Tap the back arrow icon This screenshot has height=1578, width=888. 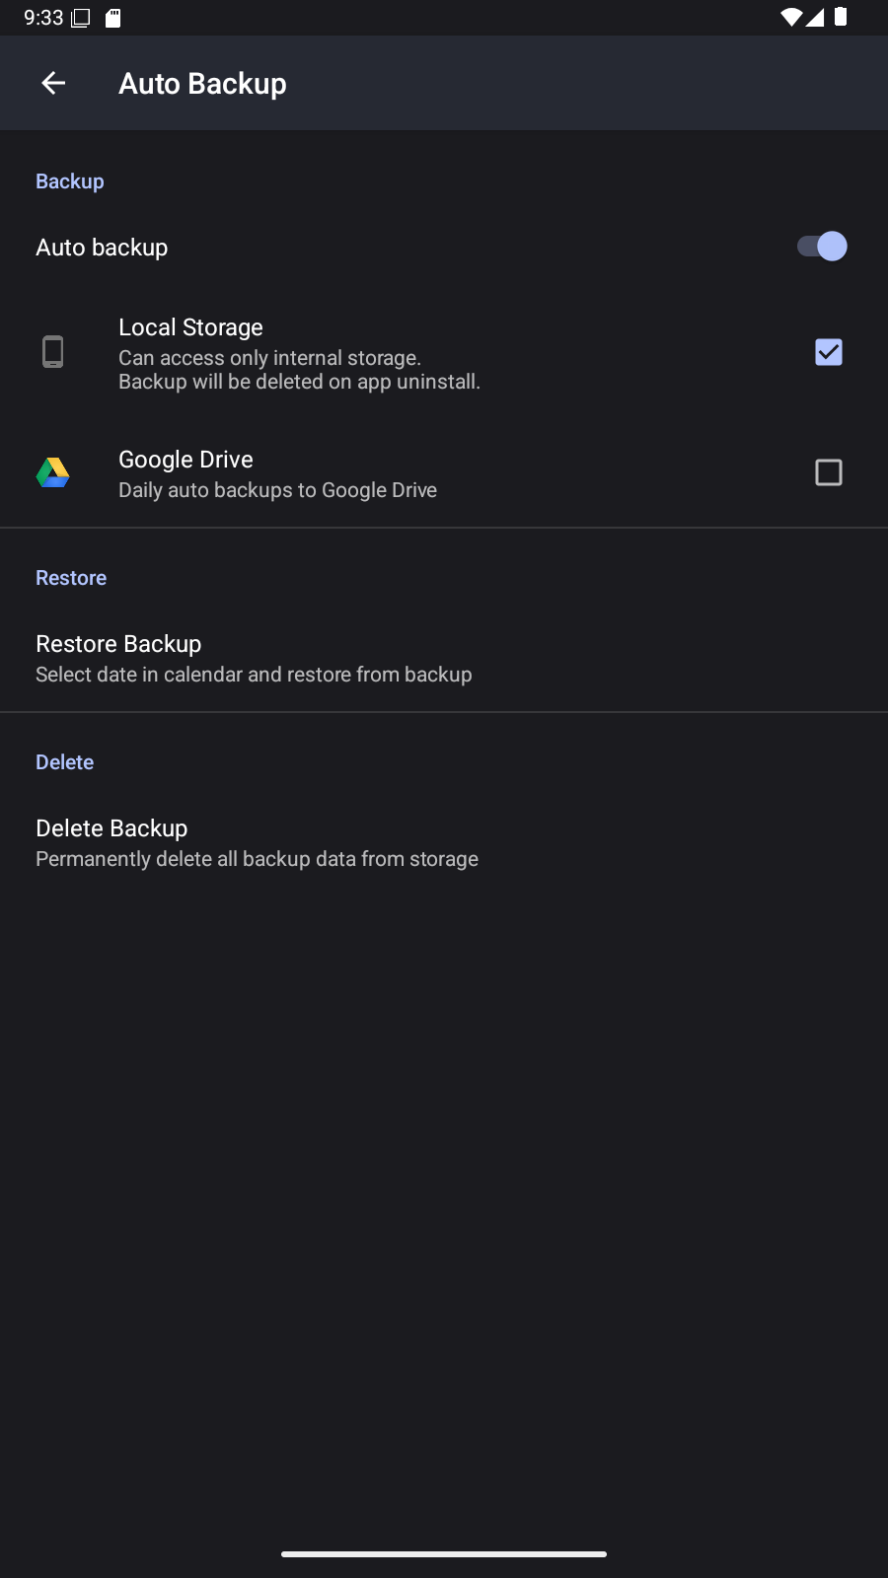53,83
